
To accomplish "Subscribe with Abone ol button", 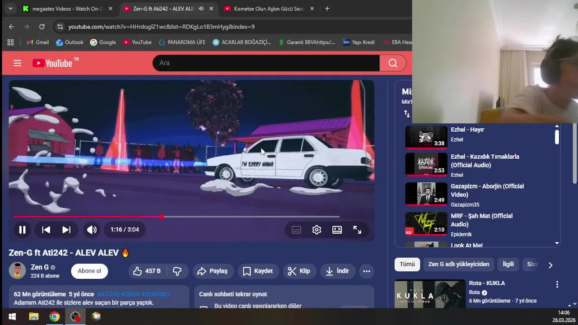I will [x=89, y=271].
